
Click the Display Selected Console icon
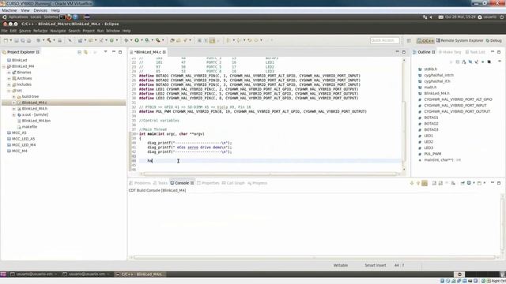[x=469, y=183]
